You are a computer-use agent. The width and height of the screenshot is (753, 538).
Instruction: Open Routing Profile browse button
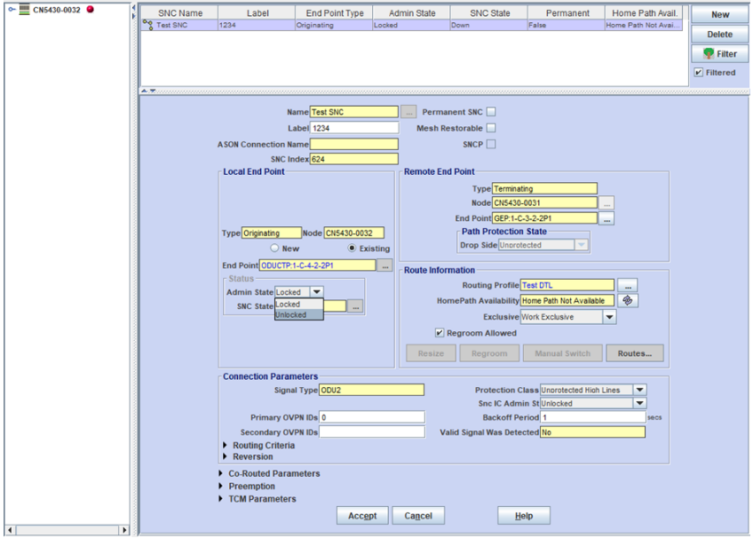point(628,285)
